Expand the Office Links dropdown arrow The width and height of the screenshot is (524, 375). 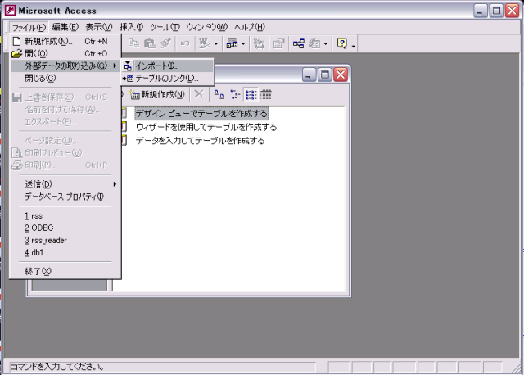tap(216, 43)
